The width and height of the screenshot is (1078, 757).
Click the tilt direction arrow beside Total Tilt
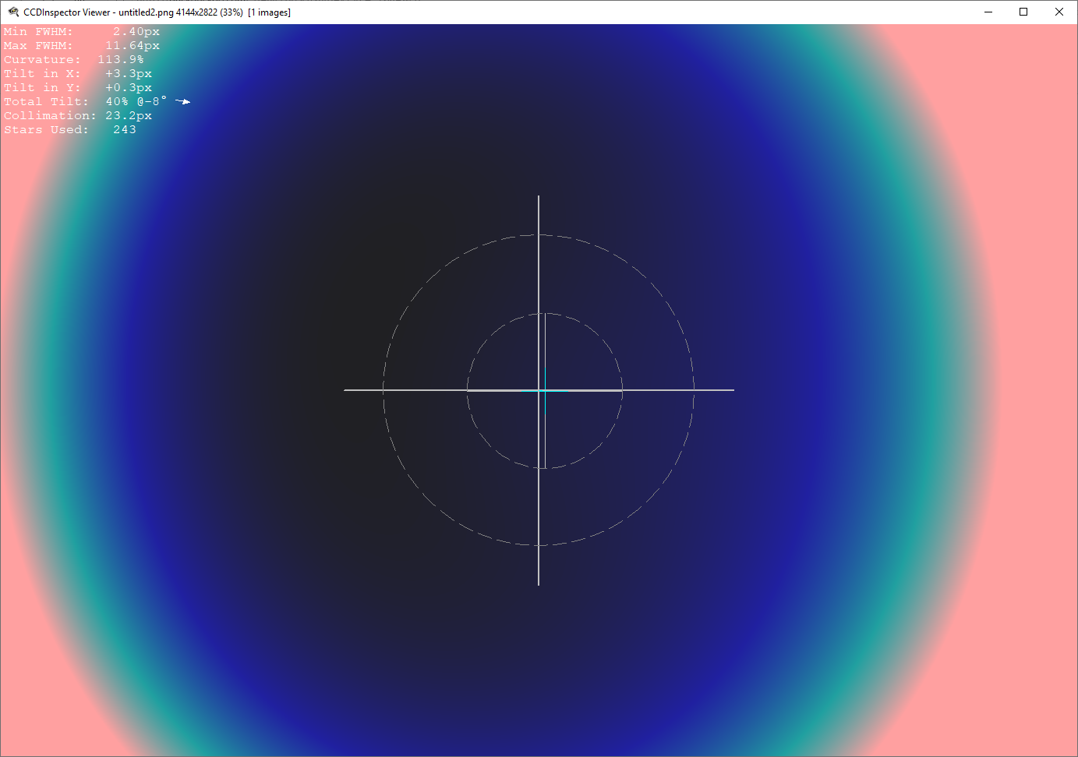pyautogui.click(x=183, y=101)
